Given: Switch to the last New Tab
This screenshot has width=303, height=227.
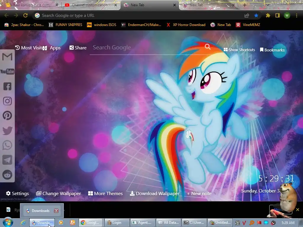Looking at the screenshot, I should pos(208,5).
